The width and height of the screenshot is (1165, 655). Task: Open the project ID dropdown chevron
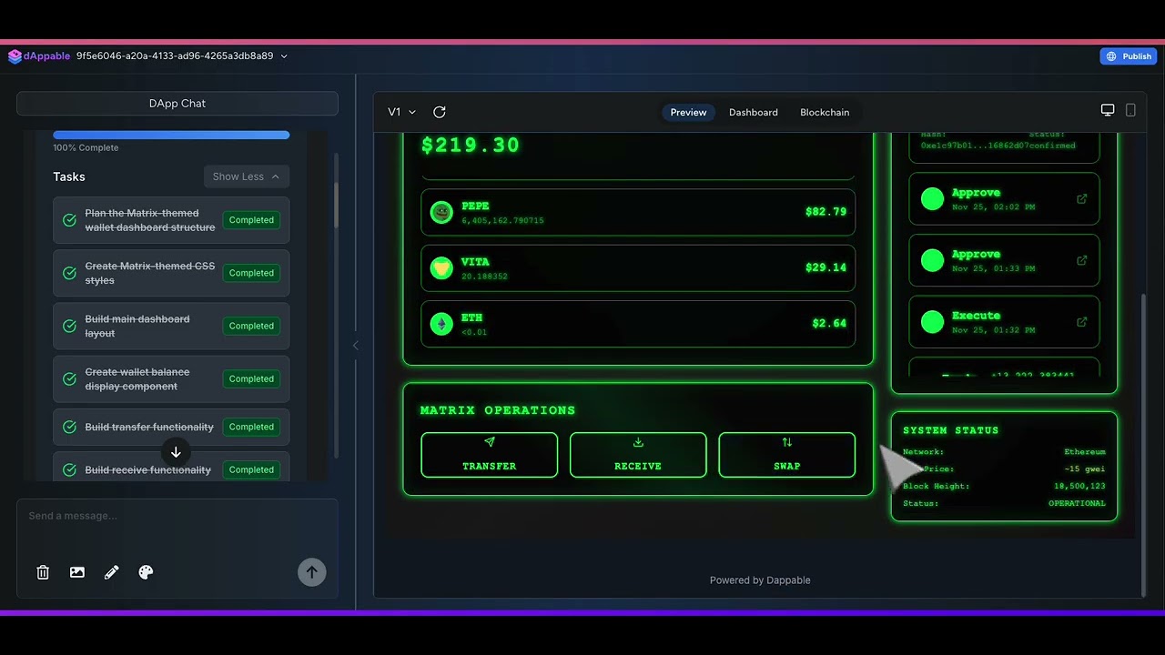pyautogui.click(x=284, y=56)
